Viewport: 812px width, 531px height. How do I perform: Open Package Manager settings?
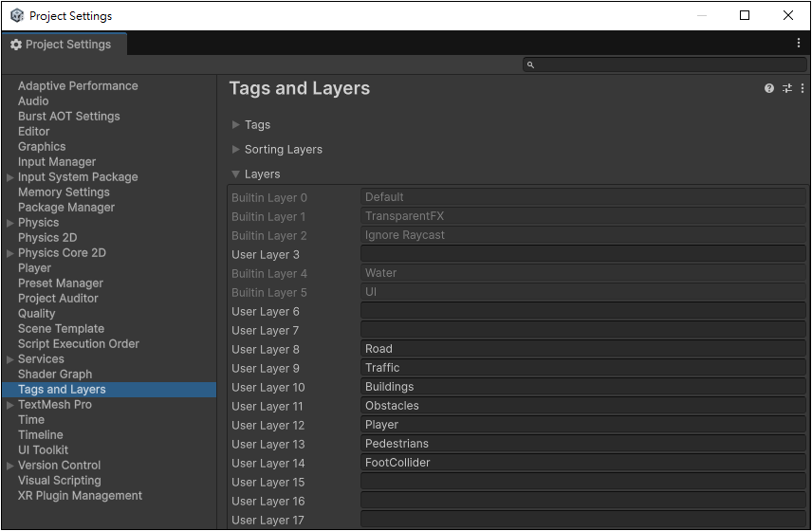point(66,208)
